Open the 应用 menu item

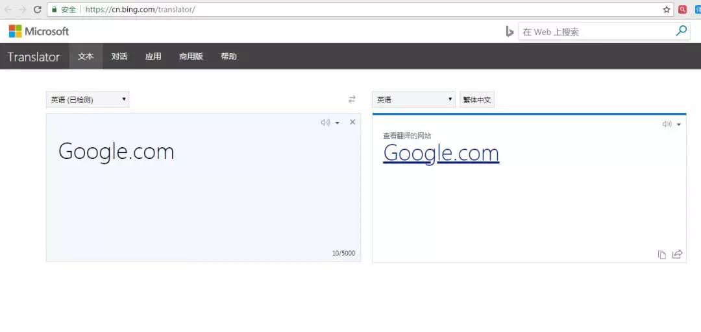[x=153, y=56]
